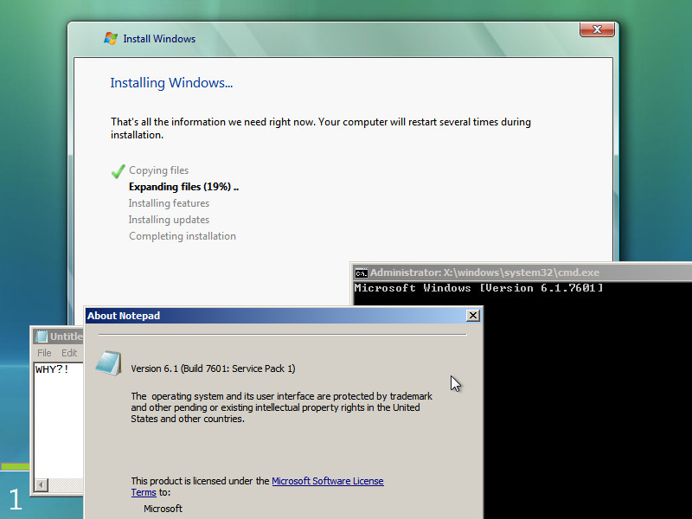692x519 pixels.
Task: Click the 'Installing Windows...' heading
Action: [x=171, y=83]
